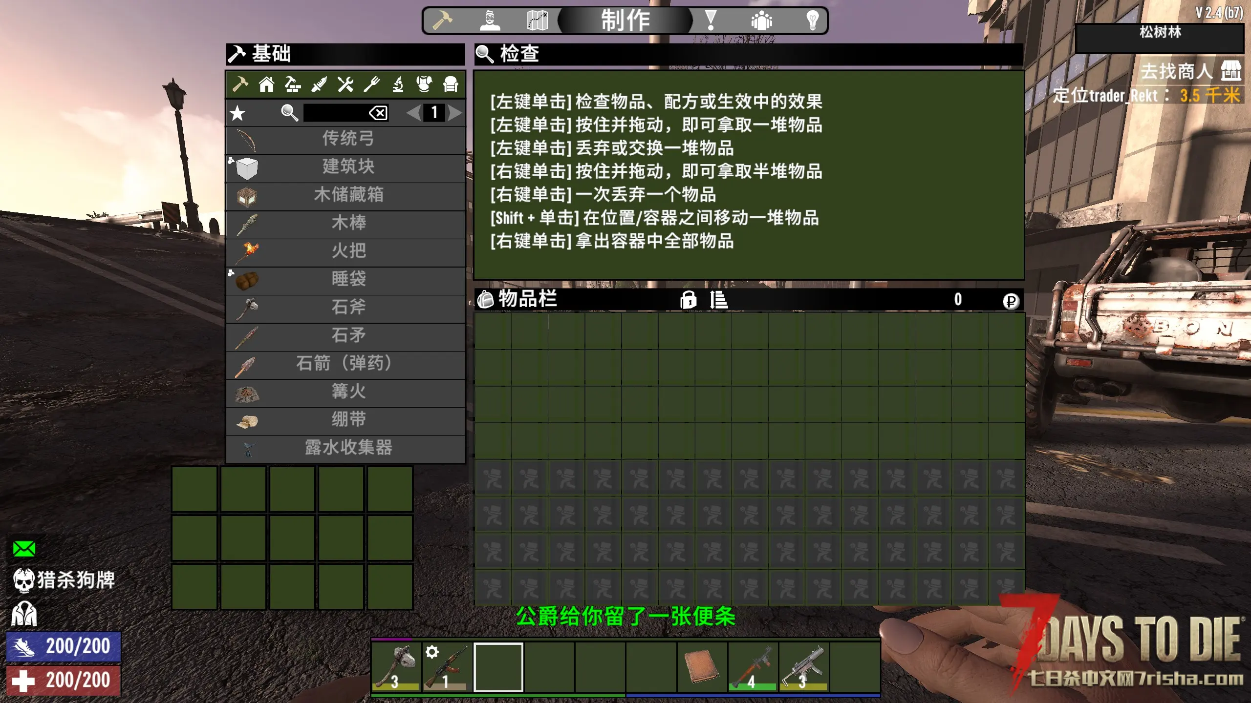Filter recipes by knife weapons category
This screenshot has width=1251, height=703.
tap(319, 85)
